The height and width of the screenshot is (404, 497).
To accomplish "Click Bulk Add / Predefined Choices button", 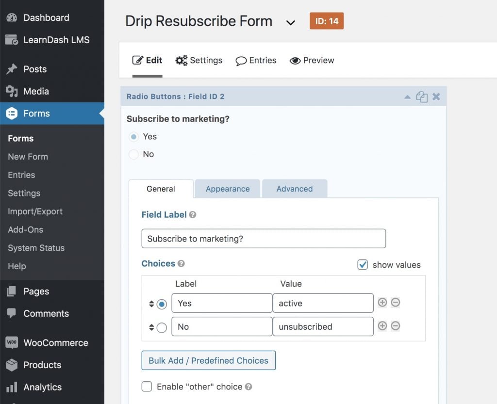I will pyautogui.click(x=209, y=360).
